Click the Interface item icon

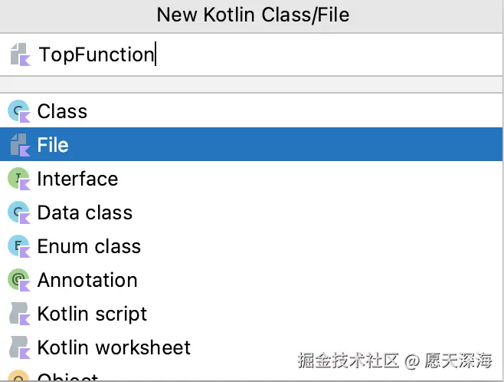click(x=18, y=179)
